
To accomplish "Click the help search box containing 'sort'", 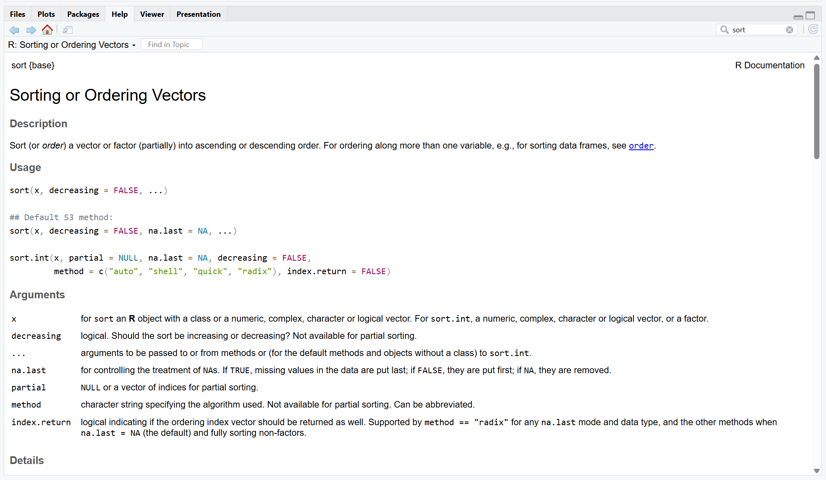I will 757,30.
